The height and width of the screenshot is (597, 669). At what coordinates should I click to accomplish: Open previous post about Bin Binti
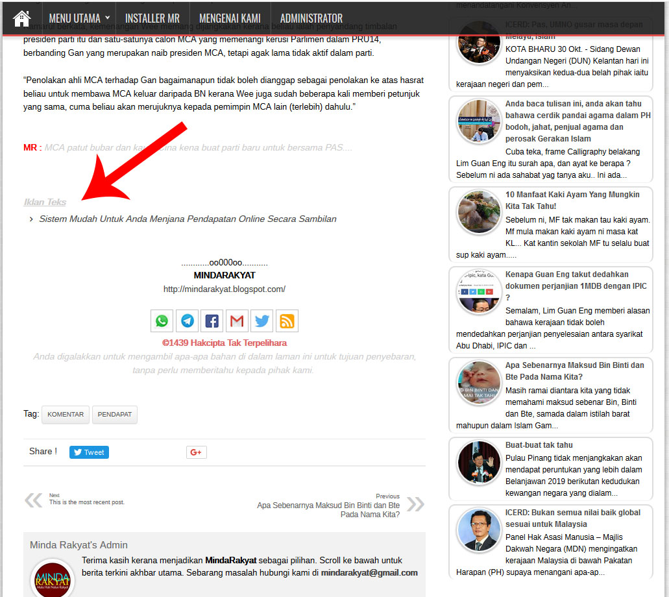[328, 509]
